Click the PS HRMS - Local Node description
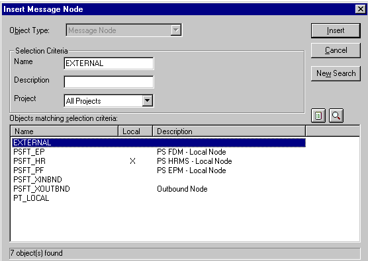 click(195, 161)
